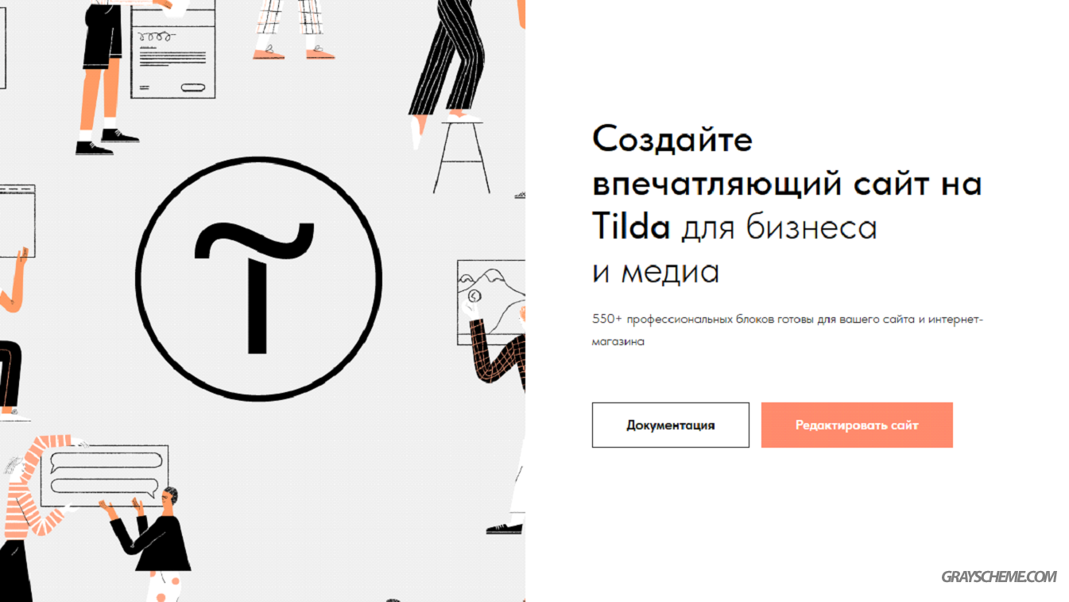This screenshot has width=1069, height=602.
Task: Select the chat bubble board illustration
Action: 105,475
